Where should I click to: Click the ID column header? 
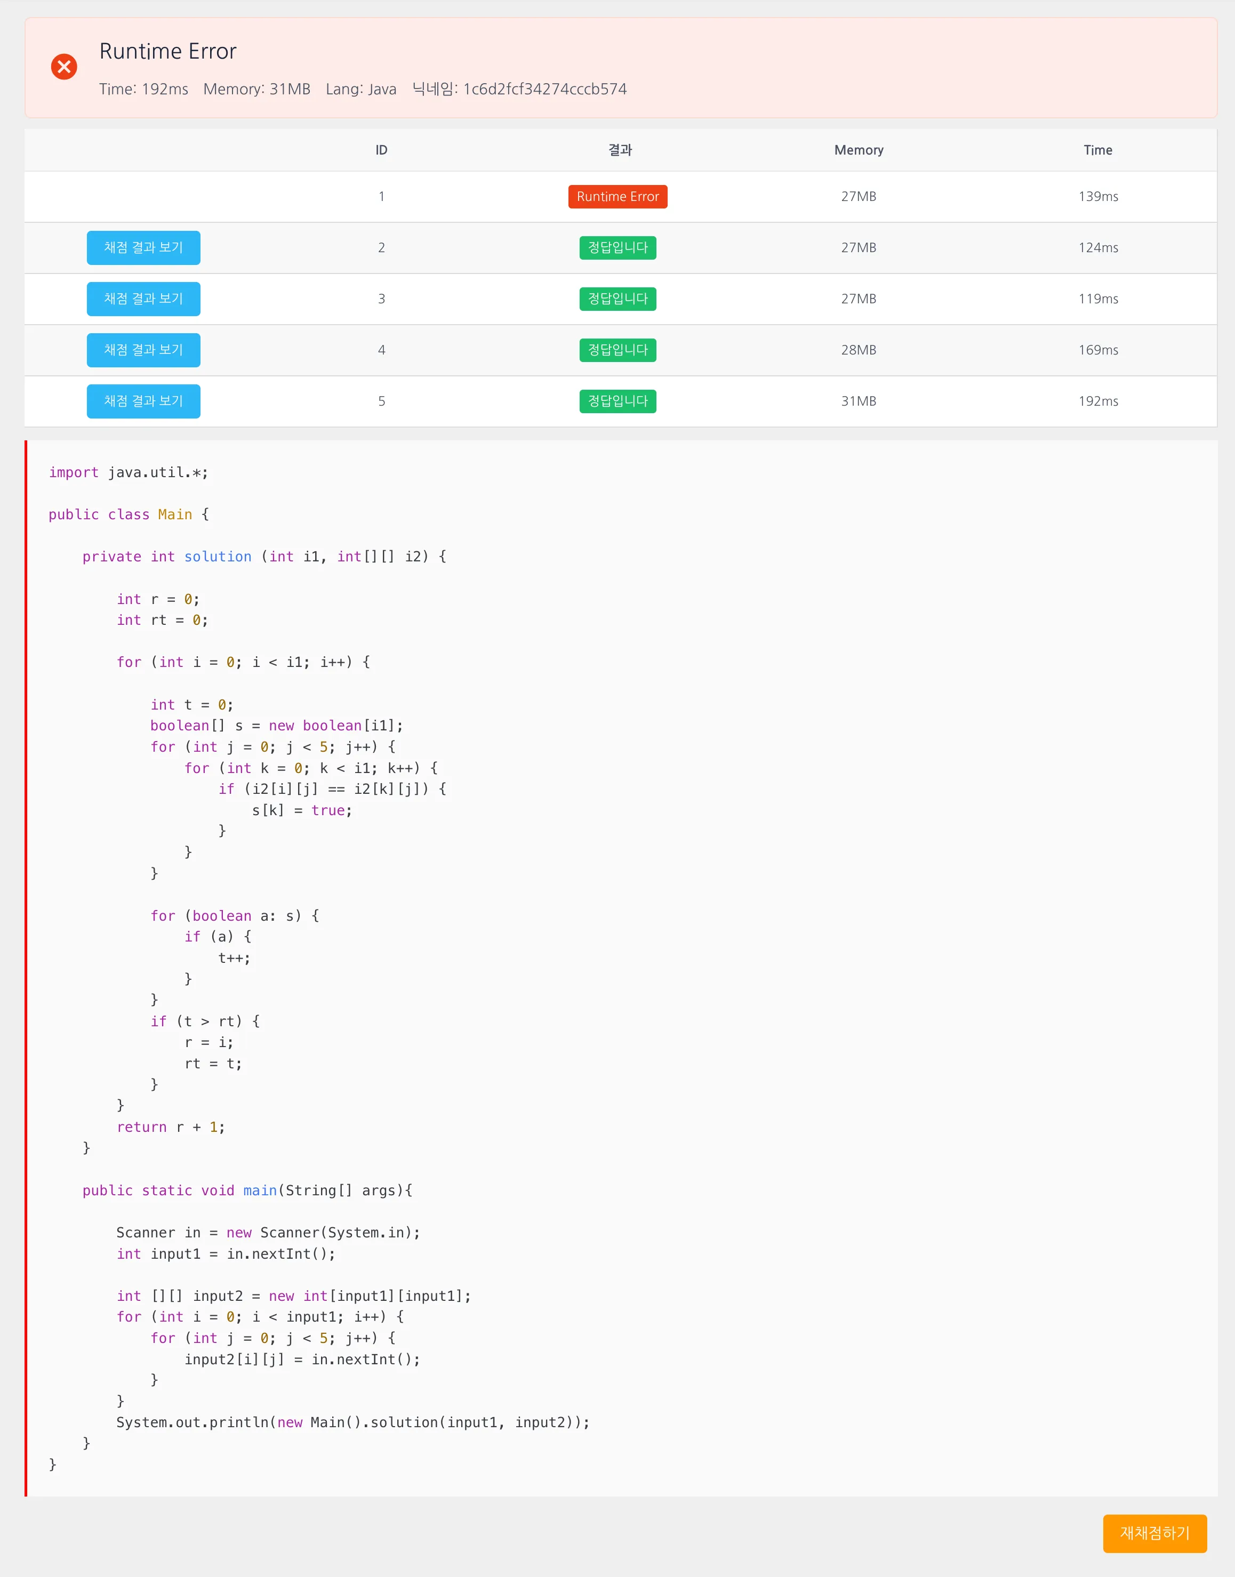pyautogui.click(x=381, y=150)
